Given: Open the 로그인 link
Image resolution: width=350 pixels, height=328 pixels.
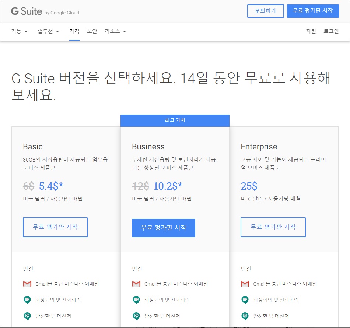Looking at the screenshot, I should [x=331, y=31].
